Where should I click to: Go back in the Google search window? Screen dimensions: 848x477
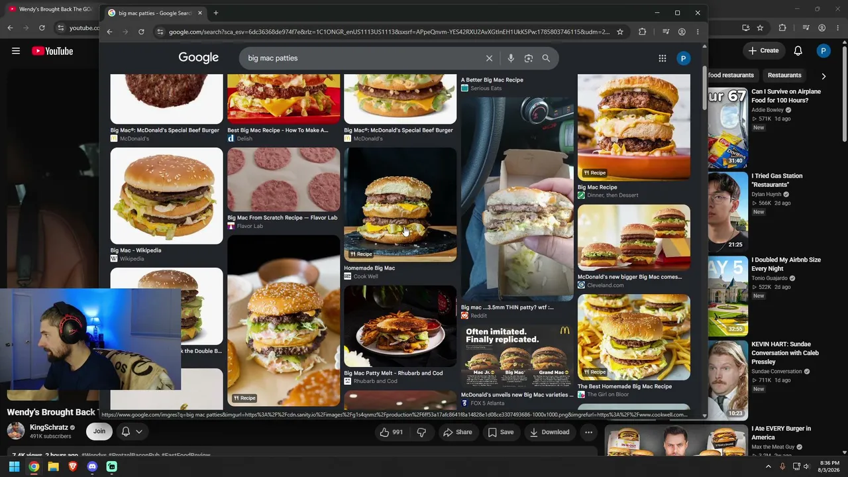(109, 32)
